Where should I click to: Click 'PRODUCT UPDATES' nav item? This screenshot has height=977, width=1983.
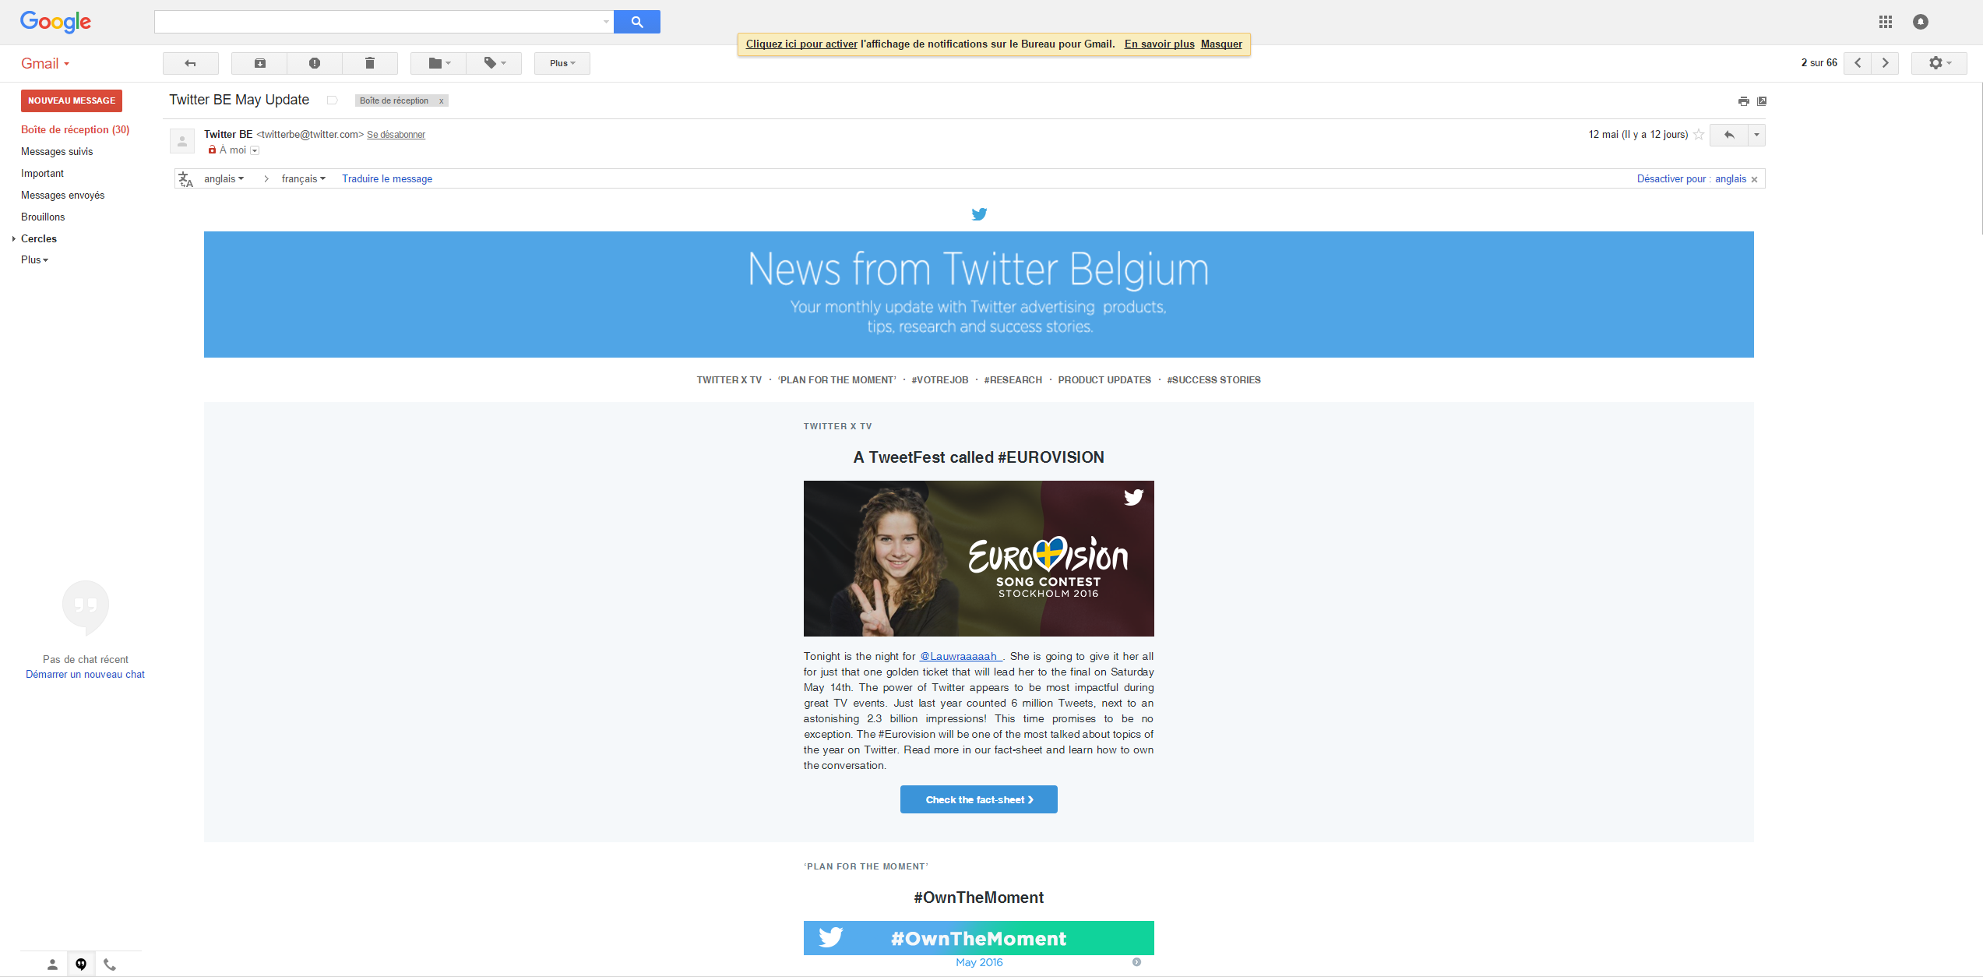tap(1104, 380)
